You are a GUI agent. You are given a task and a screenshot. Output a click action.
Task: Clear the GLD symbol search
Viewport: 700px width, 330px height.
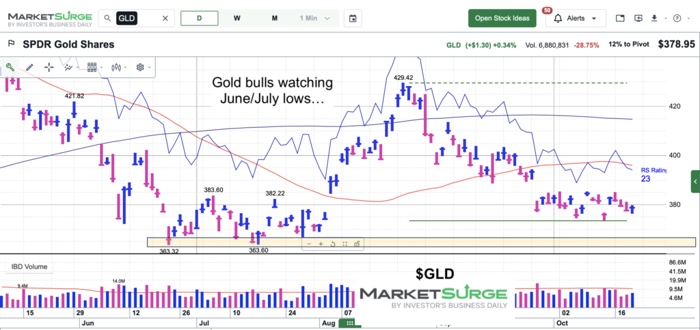pos(165,18)
